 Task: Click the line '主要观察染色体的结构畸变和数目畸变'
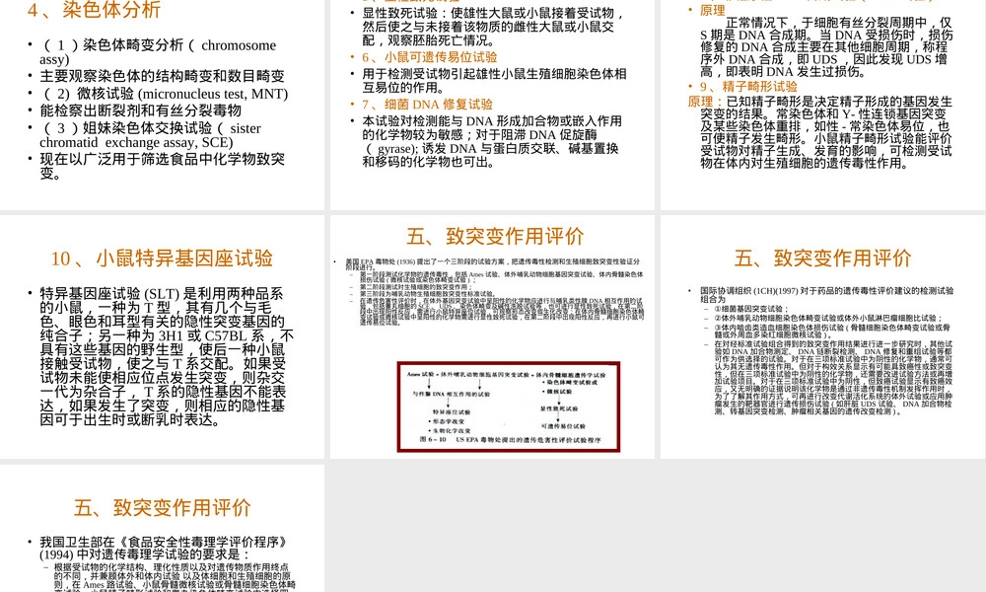[163, 76]
